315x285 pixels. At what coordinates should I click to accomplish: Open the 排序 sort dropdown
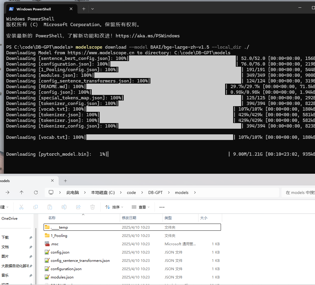click(114, 207)
